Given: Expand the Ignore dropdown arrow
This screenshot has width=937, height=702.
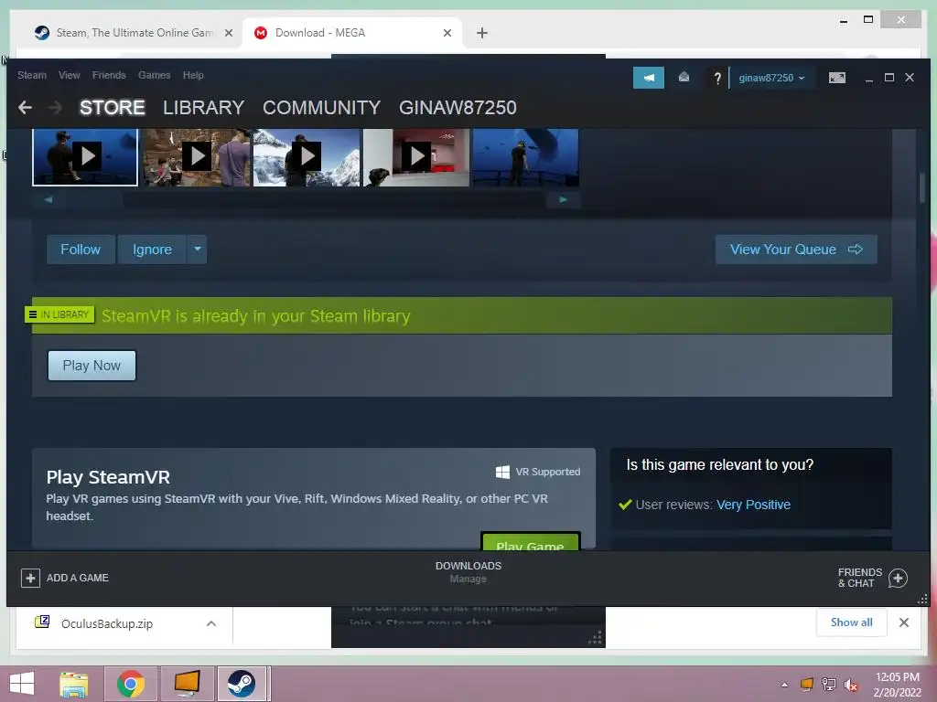Looking at the screenshot, I should tap(198, 249).
